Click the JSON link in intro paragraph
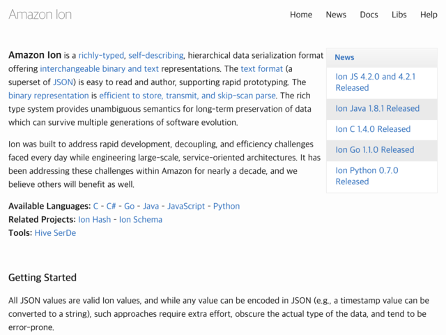The height and width of the screenshot is (335, 446). click(x=63, y=82)
